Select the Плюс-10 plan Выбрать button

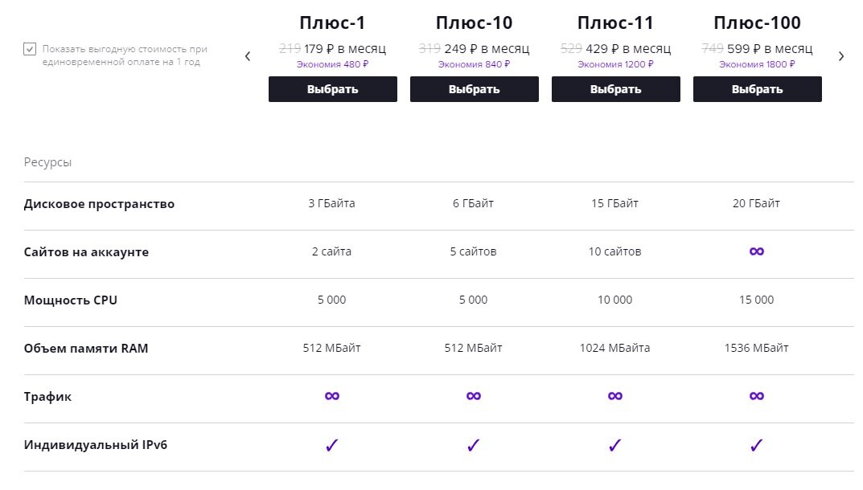tap(474, 89)
